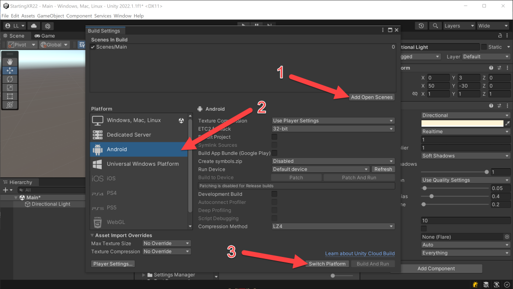Open Transform component preset icon
The image size is (513, 289).
click(499, 68)
